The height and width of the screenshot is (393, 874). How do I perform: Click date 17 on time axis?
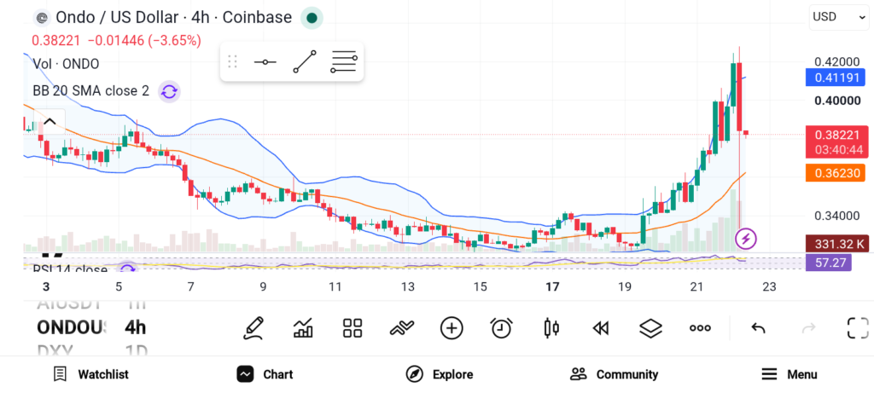pos(552,287)
